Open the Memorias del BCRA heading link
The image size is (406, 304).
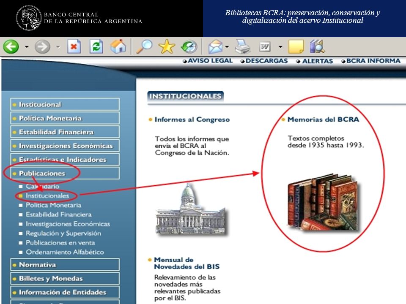point(323,119)
